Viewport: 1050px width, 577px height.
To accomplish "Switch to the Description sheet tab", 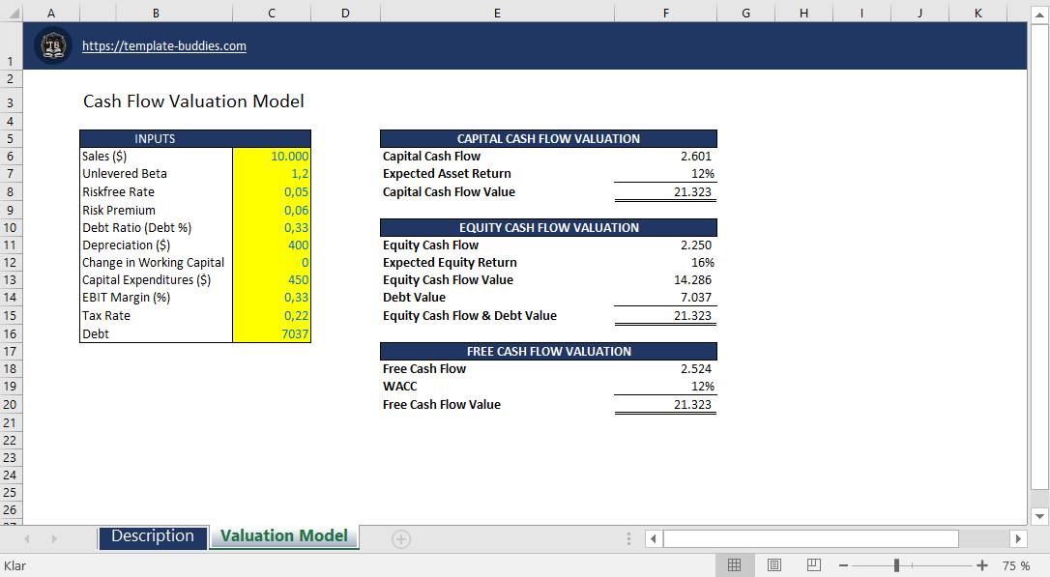I will (x=152, y=535).
